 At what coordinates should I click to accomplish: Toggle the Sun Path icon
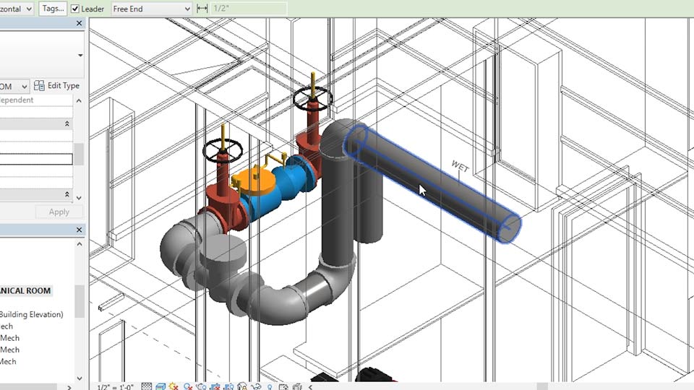tap(175, 386)
